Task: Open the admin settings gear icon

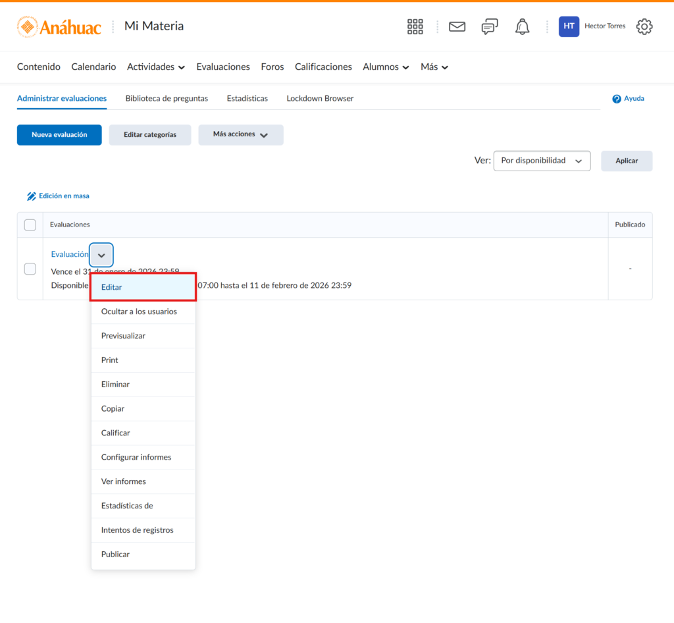Action: point(644,26)
